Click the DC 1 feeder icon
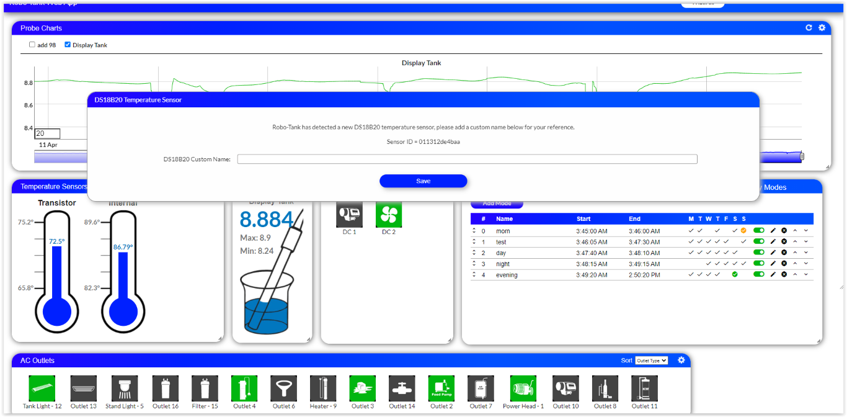Viewport: 847px width, 417px height. 349,215
